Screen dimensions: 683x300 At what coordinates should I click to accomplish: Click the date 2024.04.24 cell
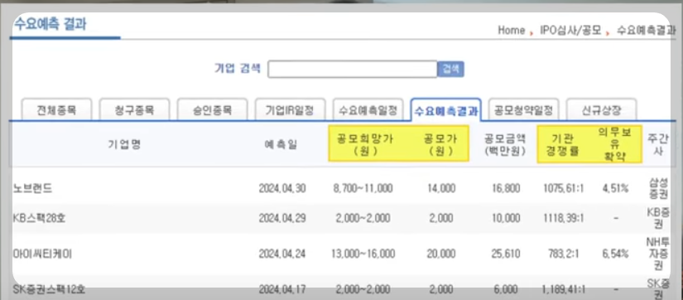[x=282, y=254]
